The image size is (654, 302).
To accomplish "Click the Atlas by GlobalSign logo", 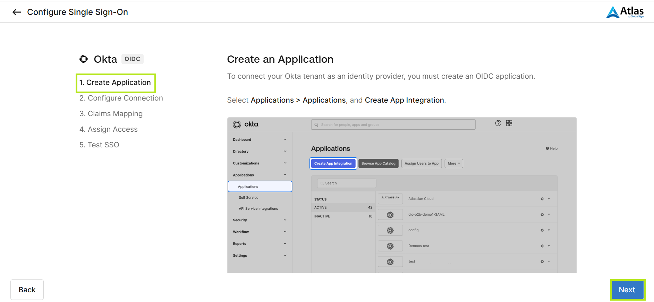I will click(x=625, y=12).
